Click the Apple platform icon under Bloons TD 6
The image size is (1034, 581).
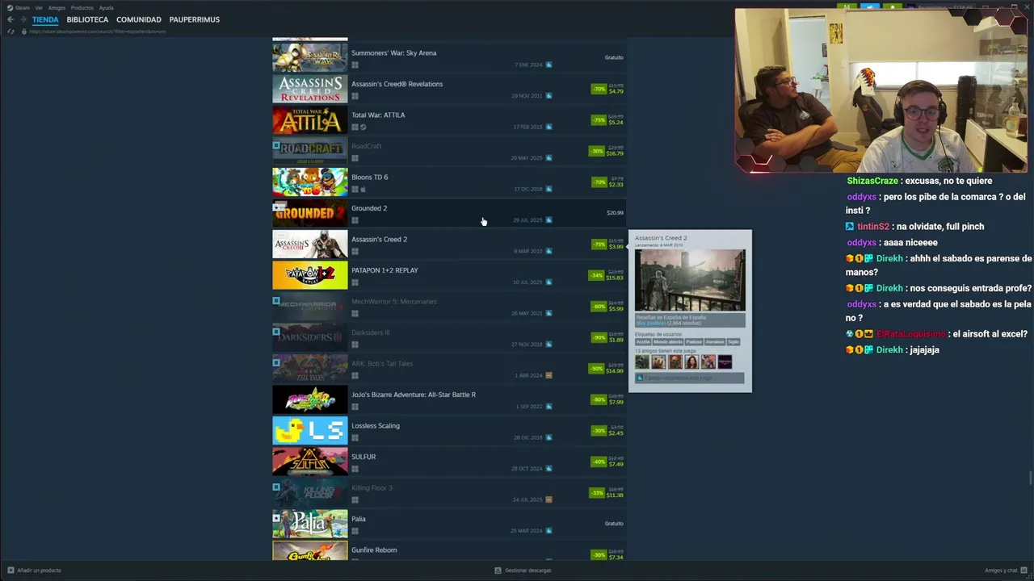coord(363,189)
